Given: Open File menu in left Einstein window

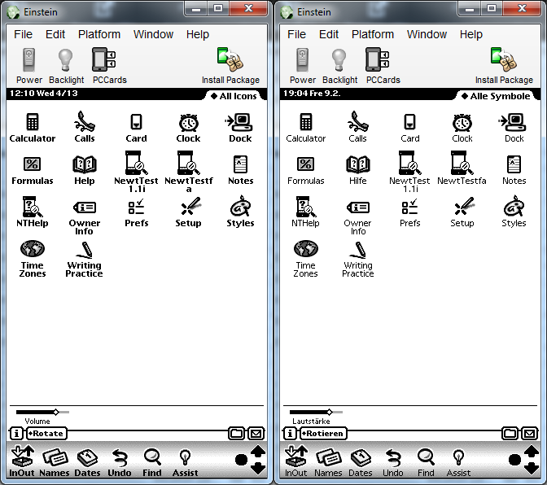Looking at the screenshot, I should [x=23, y=34].
